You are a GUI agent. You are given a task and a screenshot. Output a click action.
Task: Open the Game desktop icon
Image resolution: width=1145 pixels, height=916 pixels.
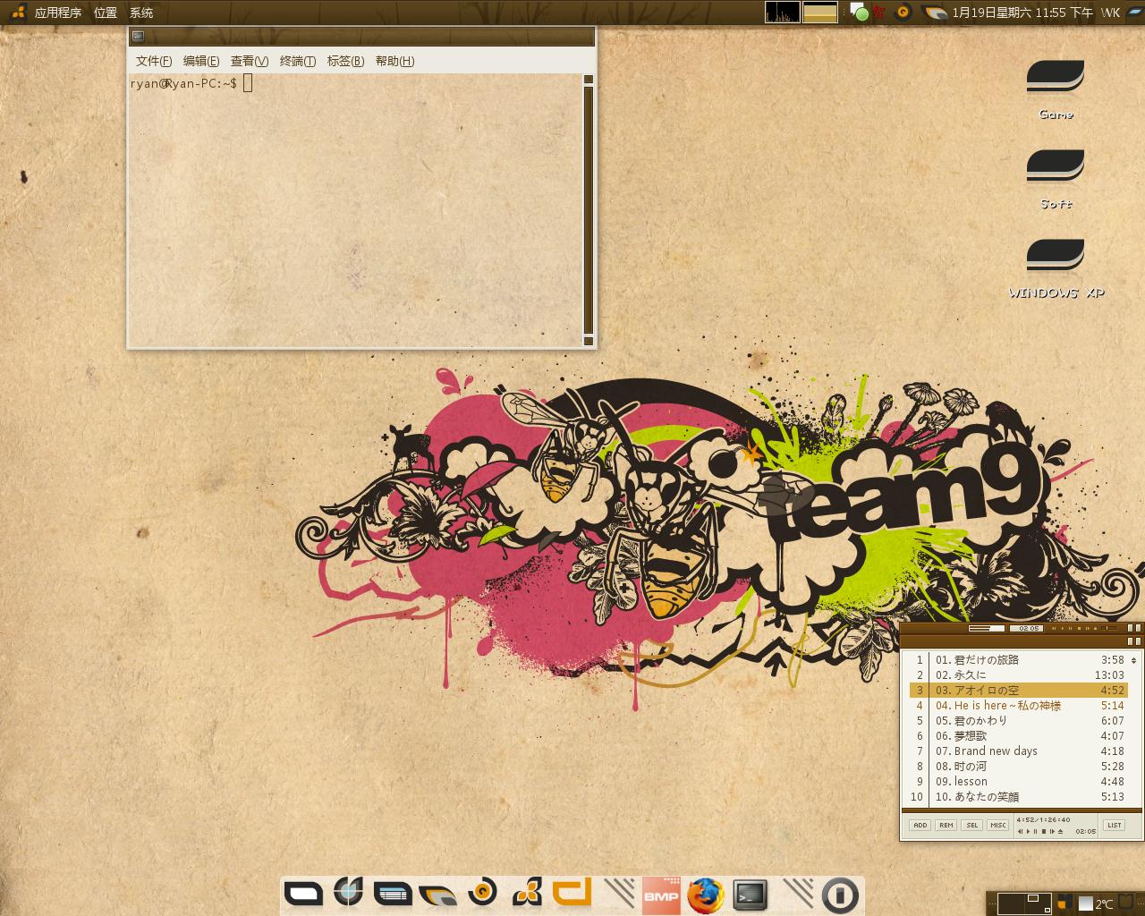click(x=1056, y=88)
